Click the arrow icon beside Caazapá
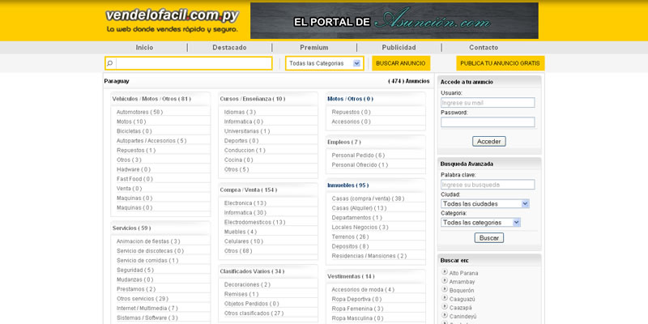The image size is (648, 324). 445,308
